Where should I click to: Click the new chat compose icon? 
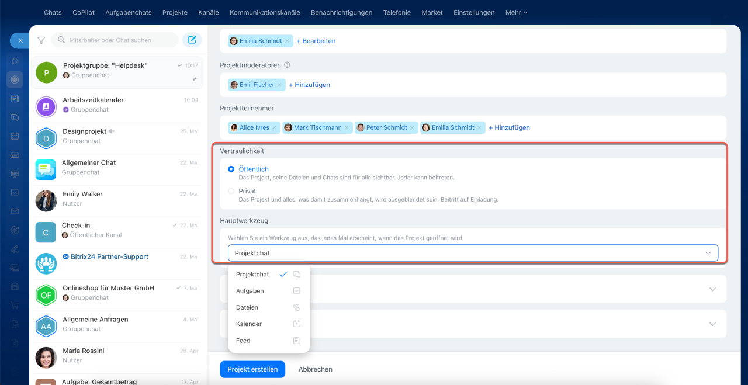pos(192,40)
